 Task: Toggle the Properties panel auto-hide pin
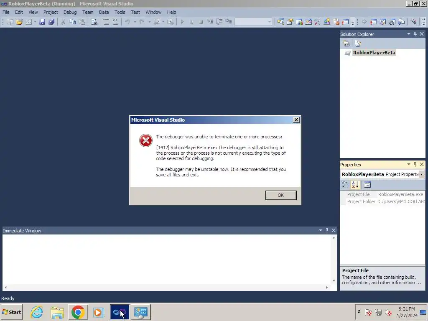415,164
